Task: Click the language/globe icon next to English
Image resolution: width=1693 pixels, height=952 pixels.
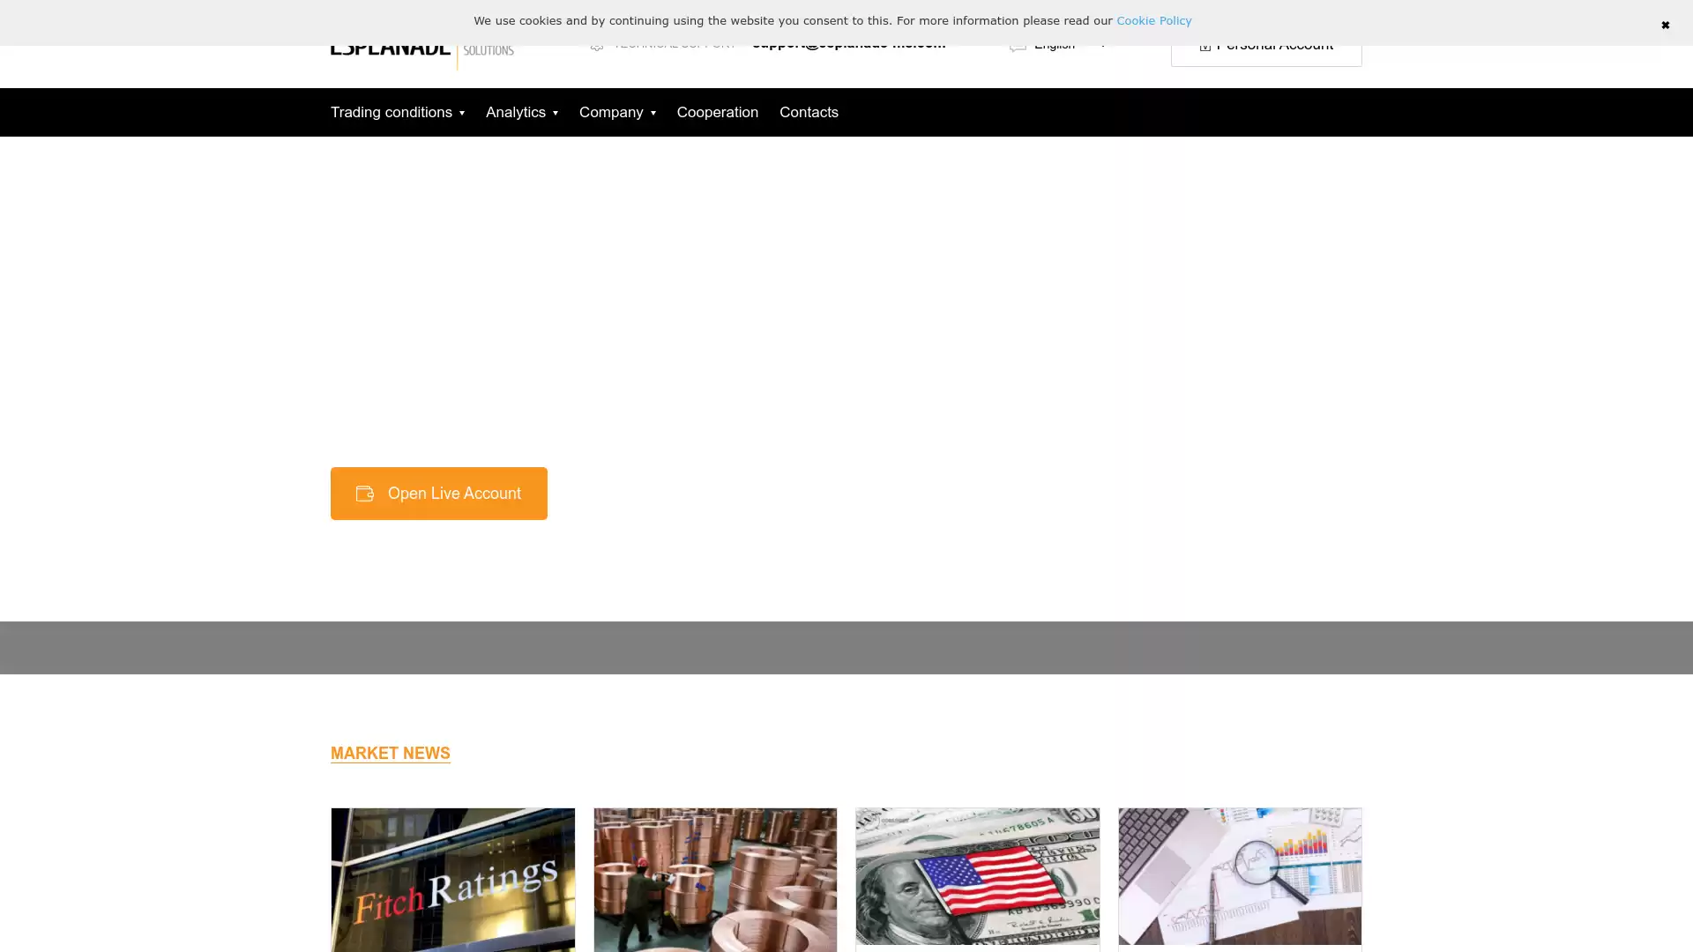Action: pyautogui.click(x=1018, y=44)
